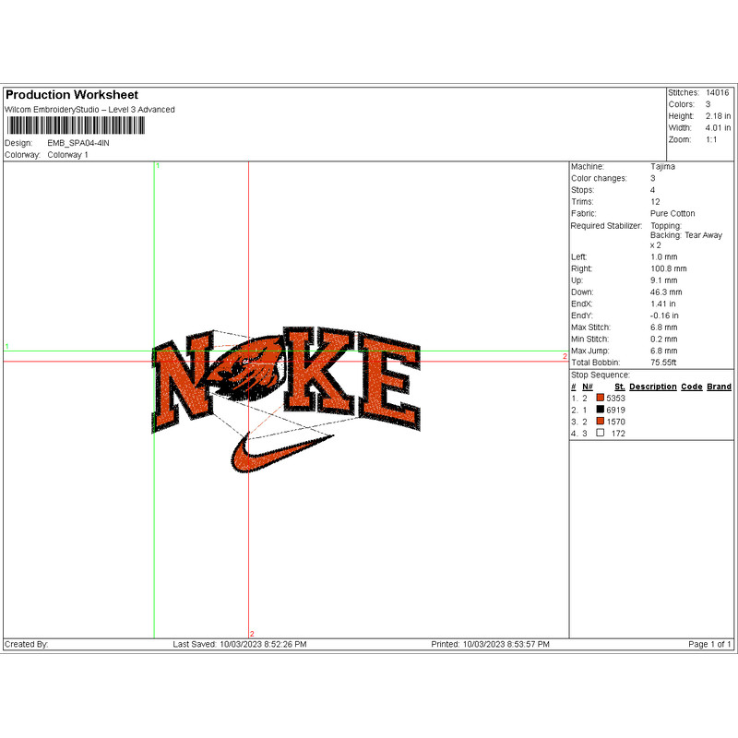The image size is (738, 738).
Task: Click the Stitches count value 14016
Action: click(717, 93)
